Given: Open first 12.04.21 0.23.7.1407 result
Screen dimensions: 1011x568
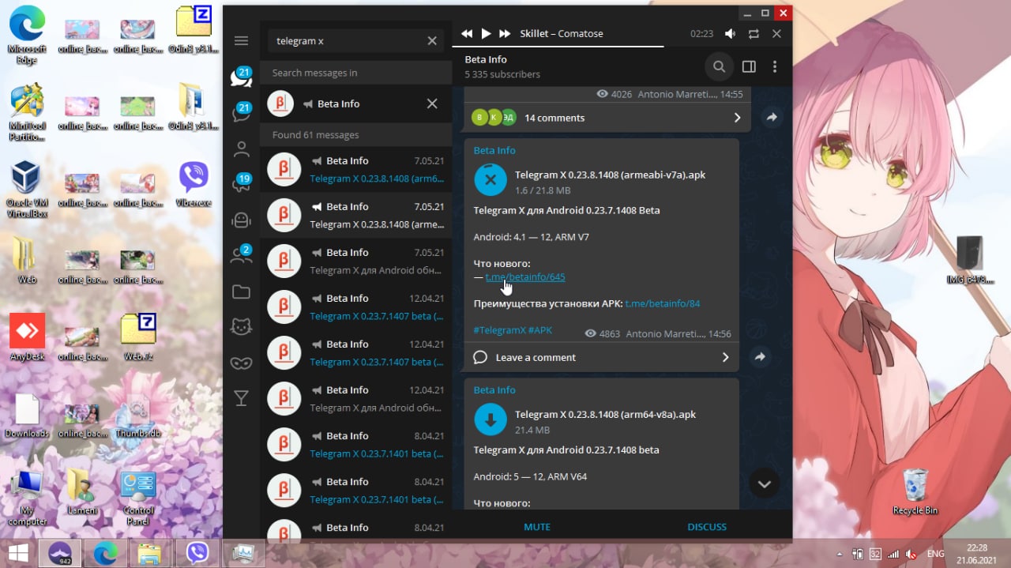Looking at the screenshot, I should [355, 307].
